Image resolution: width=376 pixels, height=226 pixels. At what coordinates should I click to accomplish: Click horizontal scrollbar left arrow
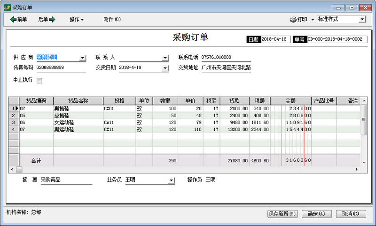click(x=12, y=169)
